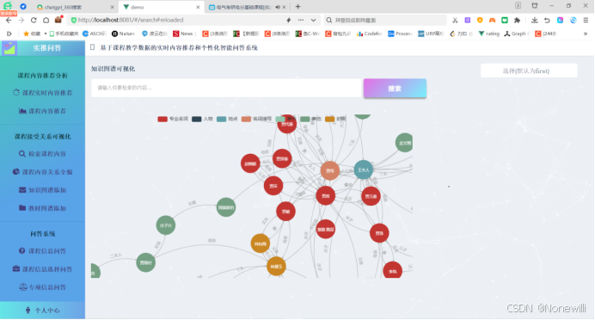Open the 收藏 favorites star bookmark
The height and width of the screenshot is (320, 595).
pyautogui.click(x=32, y=34)
